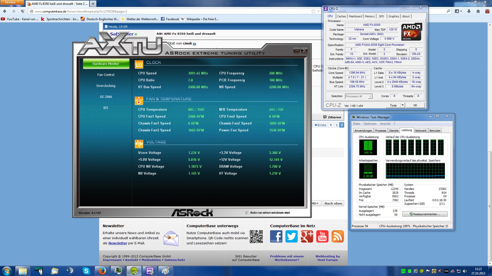Close the AXTU utility window
The image size is (492, 276).
[304, 51]
